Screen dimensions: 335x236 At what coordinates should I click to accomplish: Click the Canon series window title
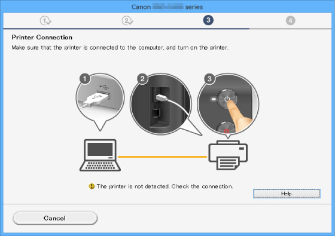pyautogui.click(x=167, y=7)
